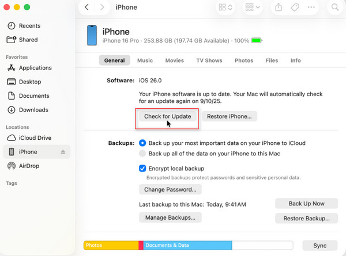Viewport: 346px width, 256px height.
Task: Go back with the left chevron
Action: [86, 7]
